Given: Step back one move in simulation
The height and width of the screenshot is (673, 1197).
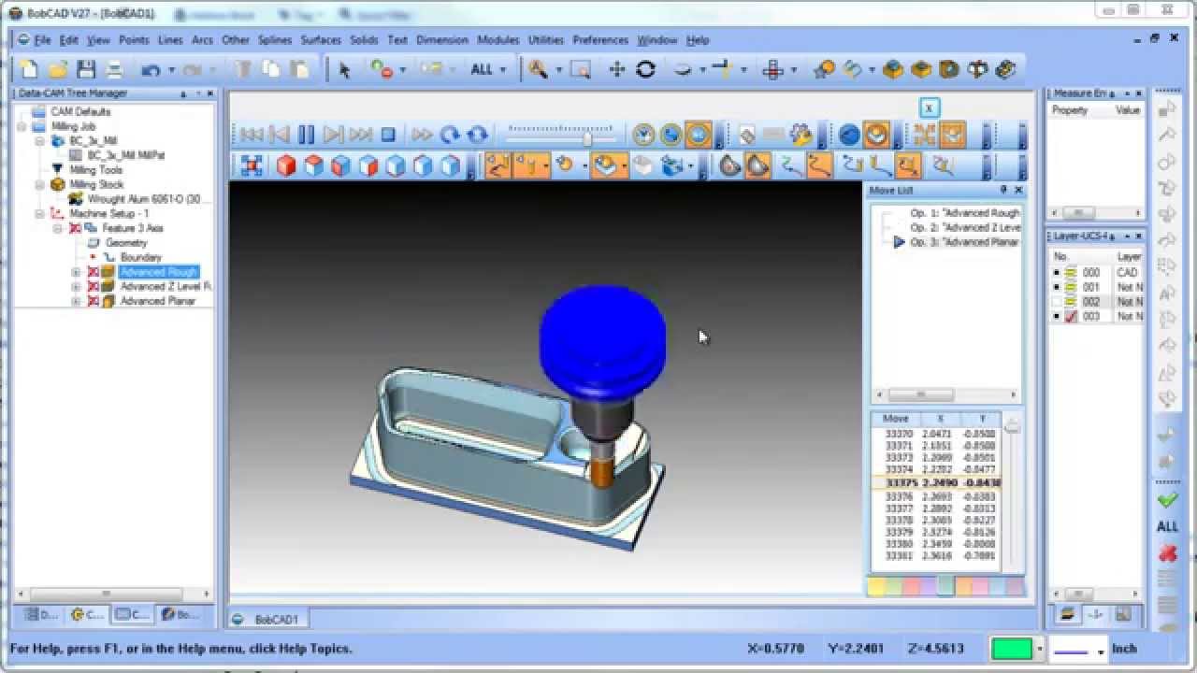Looking at the screenshot, I should [x=279, y=135].
